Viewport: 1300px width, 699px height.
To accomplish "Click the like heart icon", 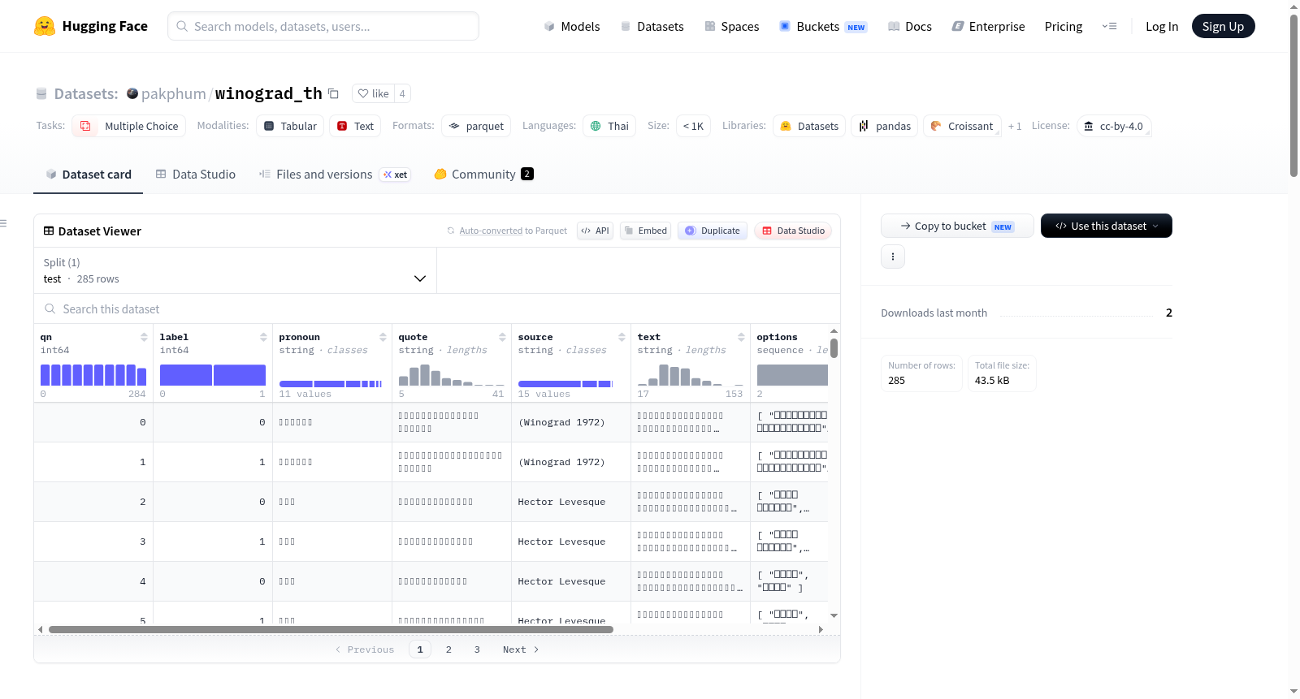I will pos(363,93).
